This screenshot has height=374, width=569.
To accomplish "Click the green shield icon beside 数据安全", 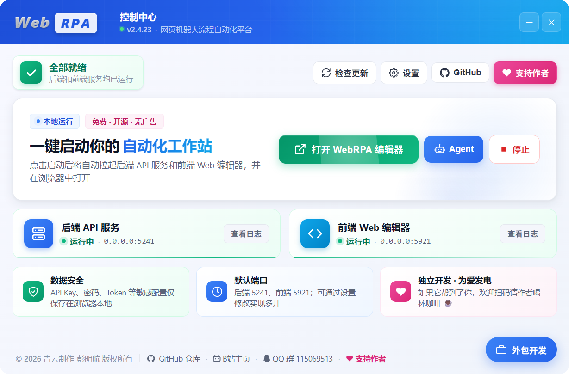I will [33, 291].
